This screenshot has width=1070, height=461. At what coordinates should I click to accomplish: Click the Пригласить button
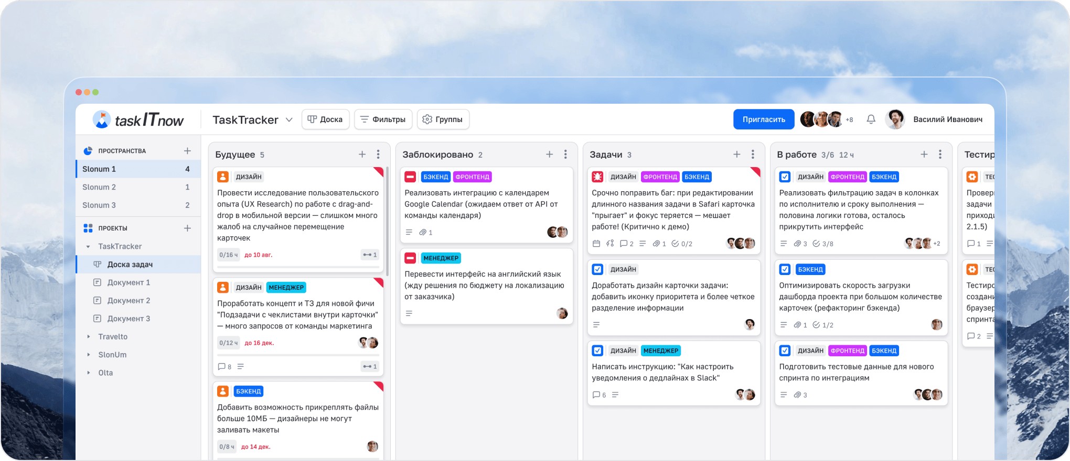point(763,119)
